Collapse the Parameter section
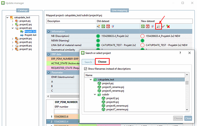 click(x=49, y=72)
